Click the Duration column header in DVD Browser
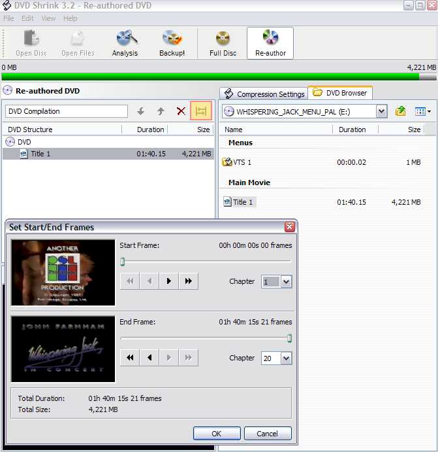The width and height of the screenshot is (438, 452). (356, 130)
